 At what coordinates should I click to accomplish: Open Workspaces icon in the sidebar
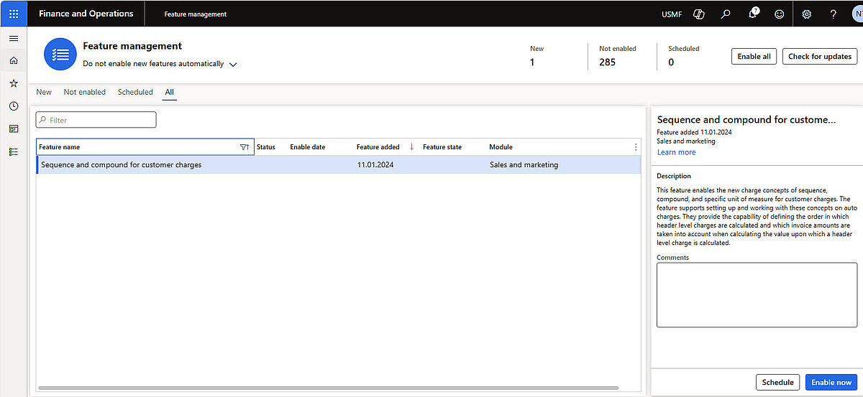pos(14,129)
